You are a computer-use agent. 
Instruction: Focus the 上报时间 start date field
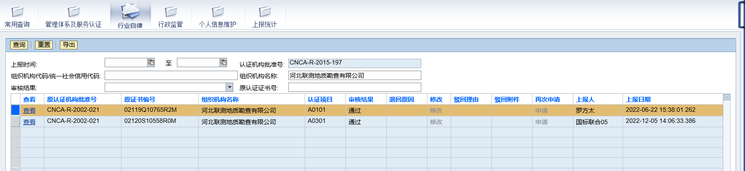[x=126, y=63]
